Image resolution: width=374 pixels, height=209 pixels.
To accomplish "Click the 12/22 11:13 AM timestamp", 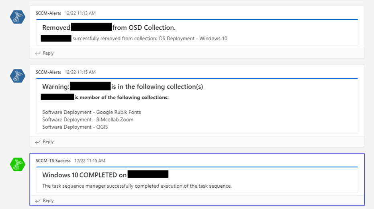I will coord(80,13).
